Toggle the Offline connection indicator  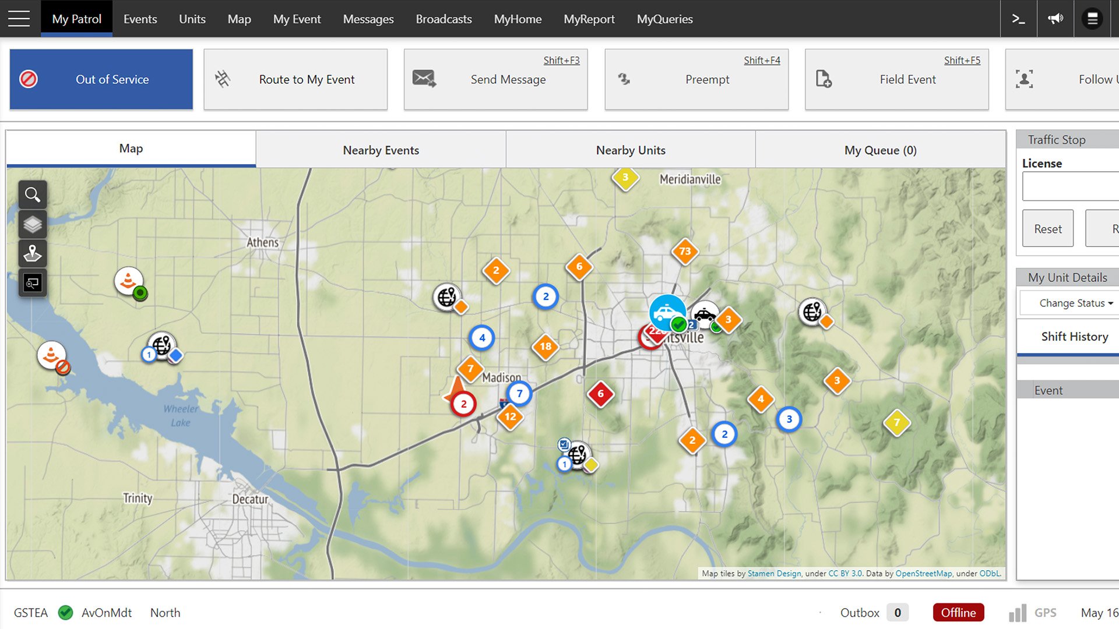(x=958, y=613)
